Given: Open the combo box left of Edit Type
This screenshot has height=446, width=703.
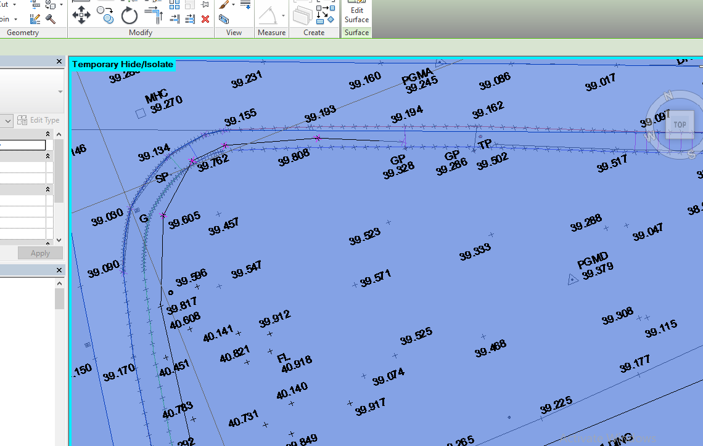Looking at the screenshot, I should click(6, 121).
